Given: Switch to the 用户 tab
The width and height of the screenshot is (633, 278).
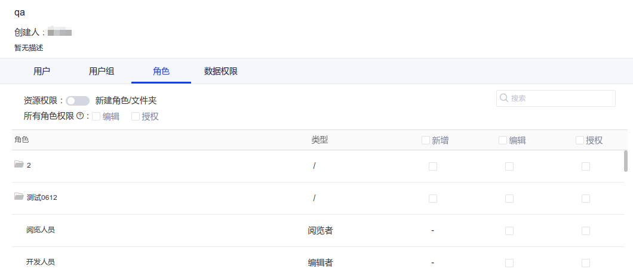Looking at the screenshot, I should coord(42,72).
